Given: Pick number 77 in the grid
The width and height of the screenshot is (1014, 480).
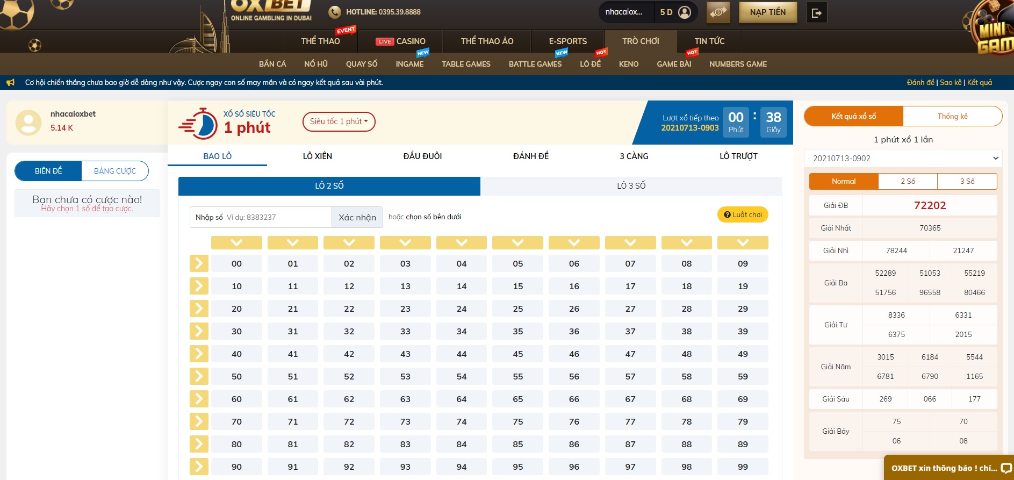Looking at the screenshot, I should click(630, 422).
